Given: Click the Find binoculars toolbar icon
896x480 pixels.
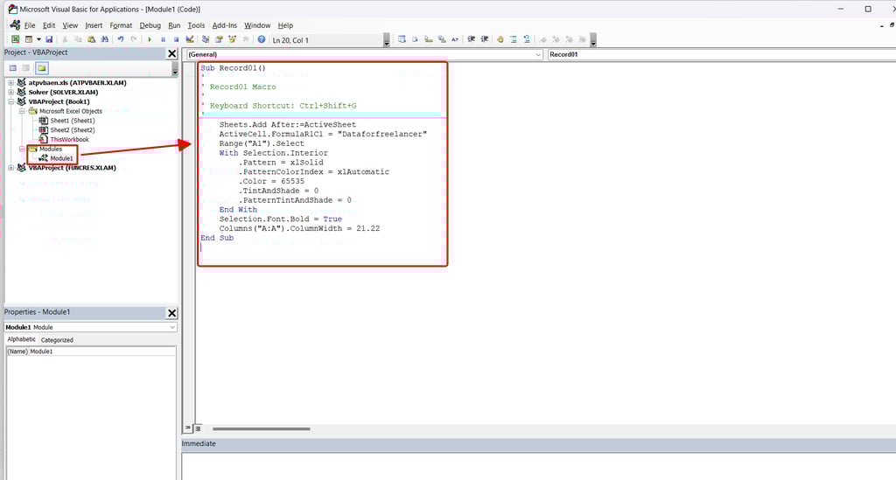Looking at the screenshot, I should point(105,39).
